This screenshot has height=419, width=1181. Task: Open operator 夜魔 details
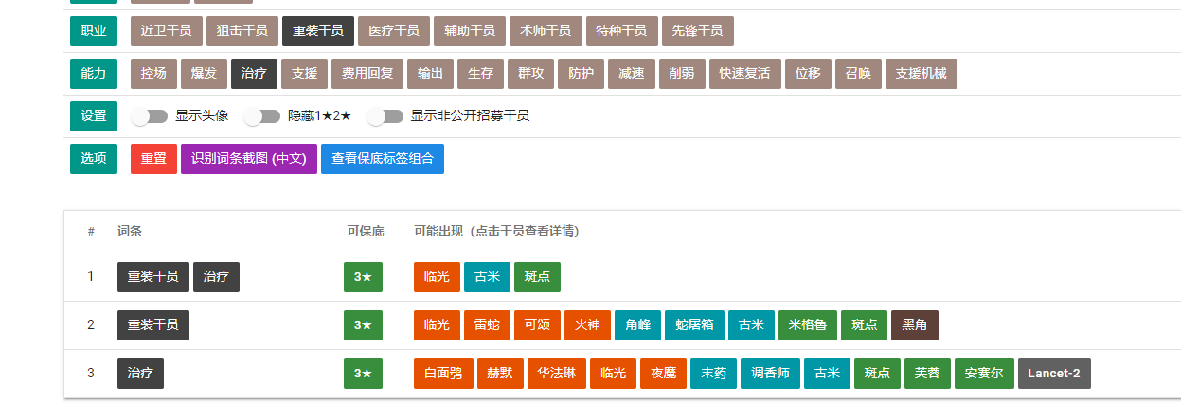coord(663,374)
